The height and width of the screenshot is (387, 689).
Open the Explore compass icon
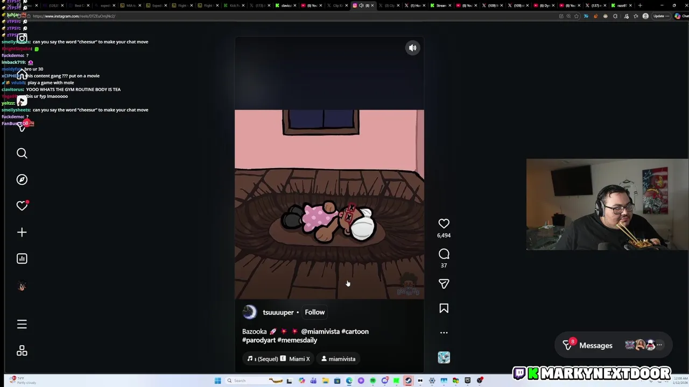(x=22, y=180)
